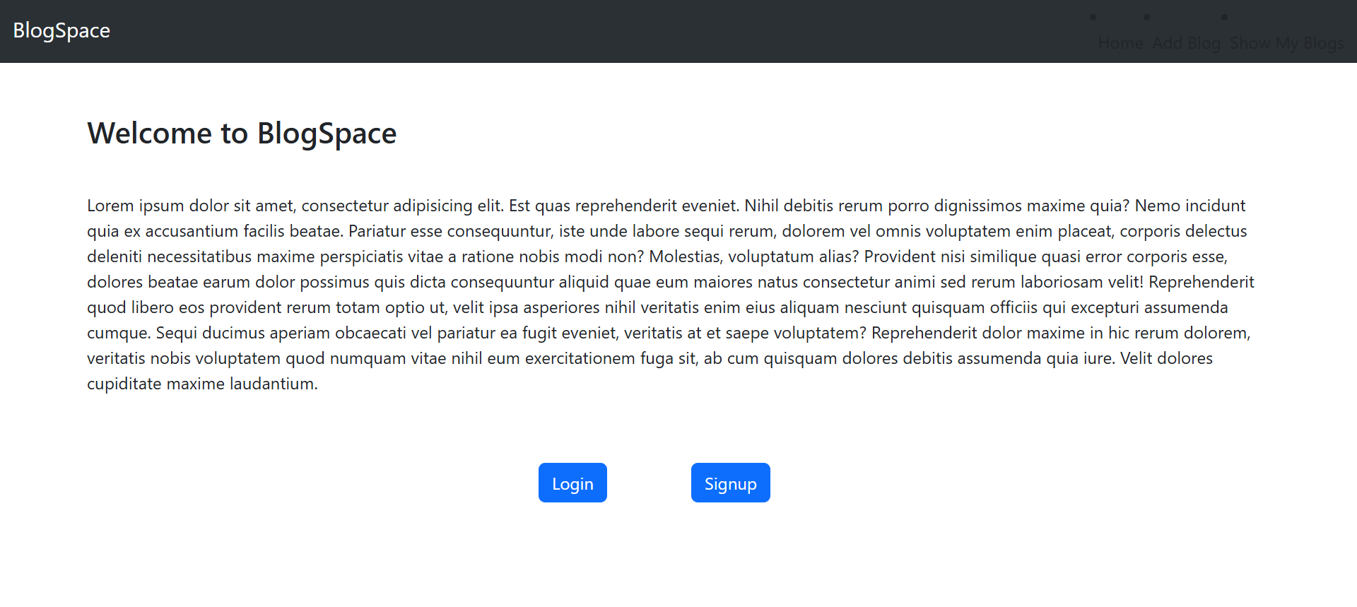Viewport: 1357px width, 607px height.
Task: Click the word 'Lorem' starting the paragraph
Action: (x=110, y=206)
